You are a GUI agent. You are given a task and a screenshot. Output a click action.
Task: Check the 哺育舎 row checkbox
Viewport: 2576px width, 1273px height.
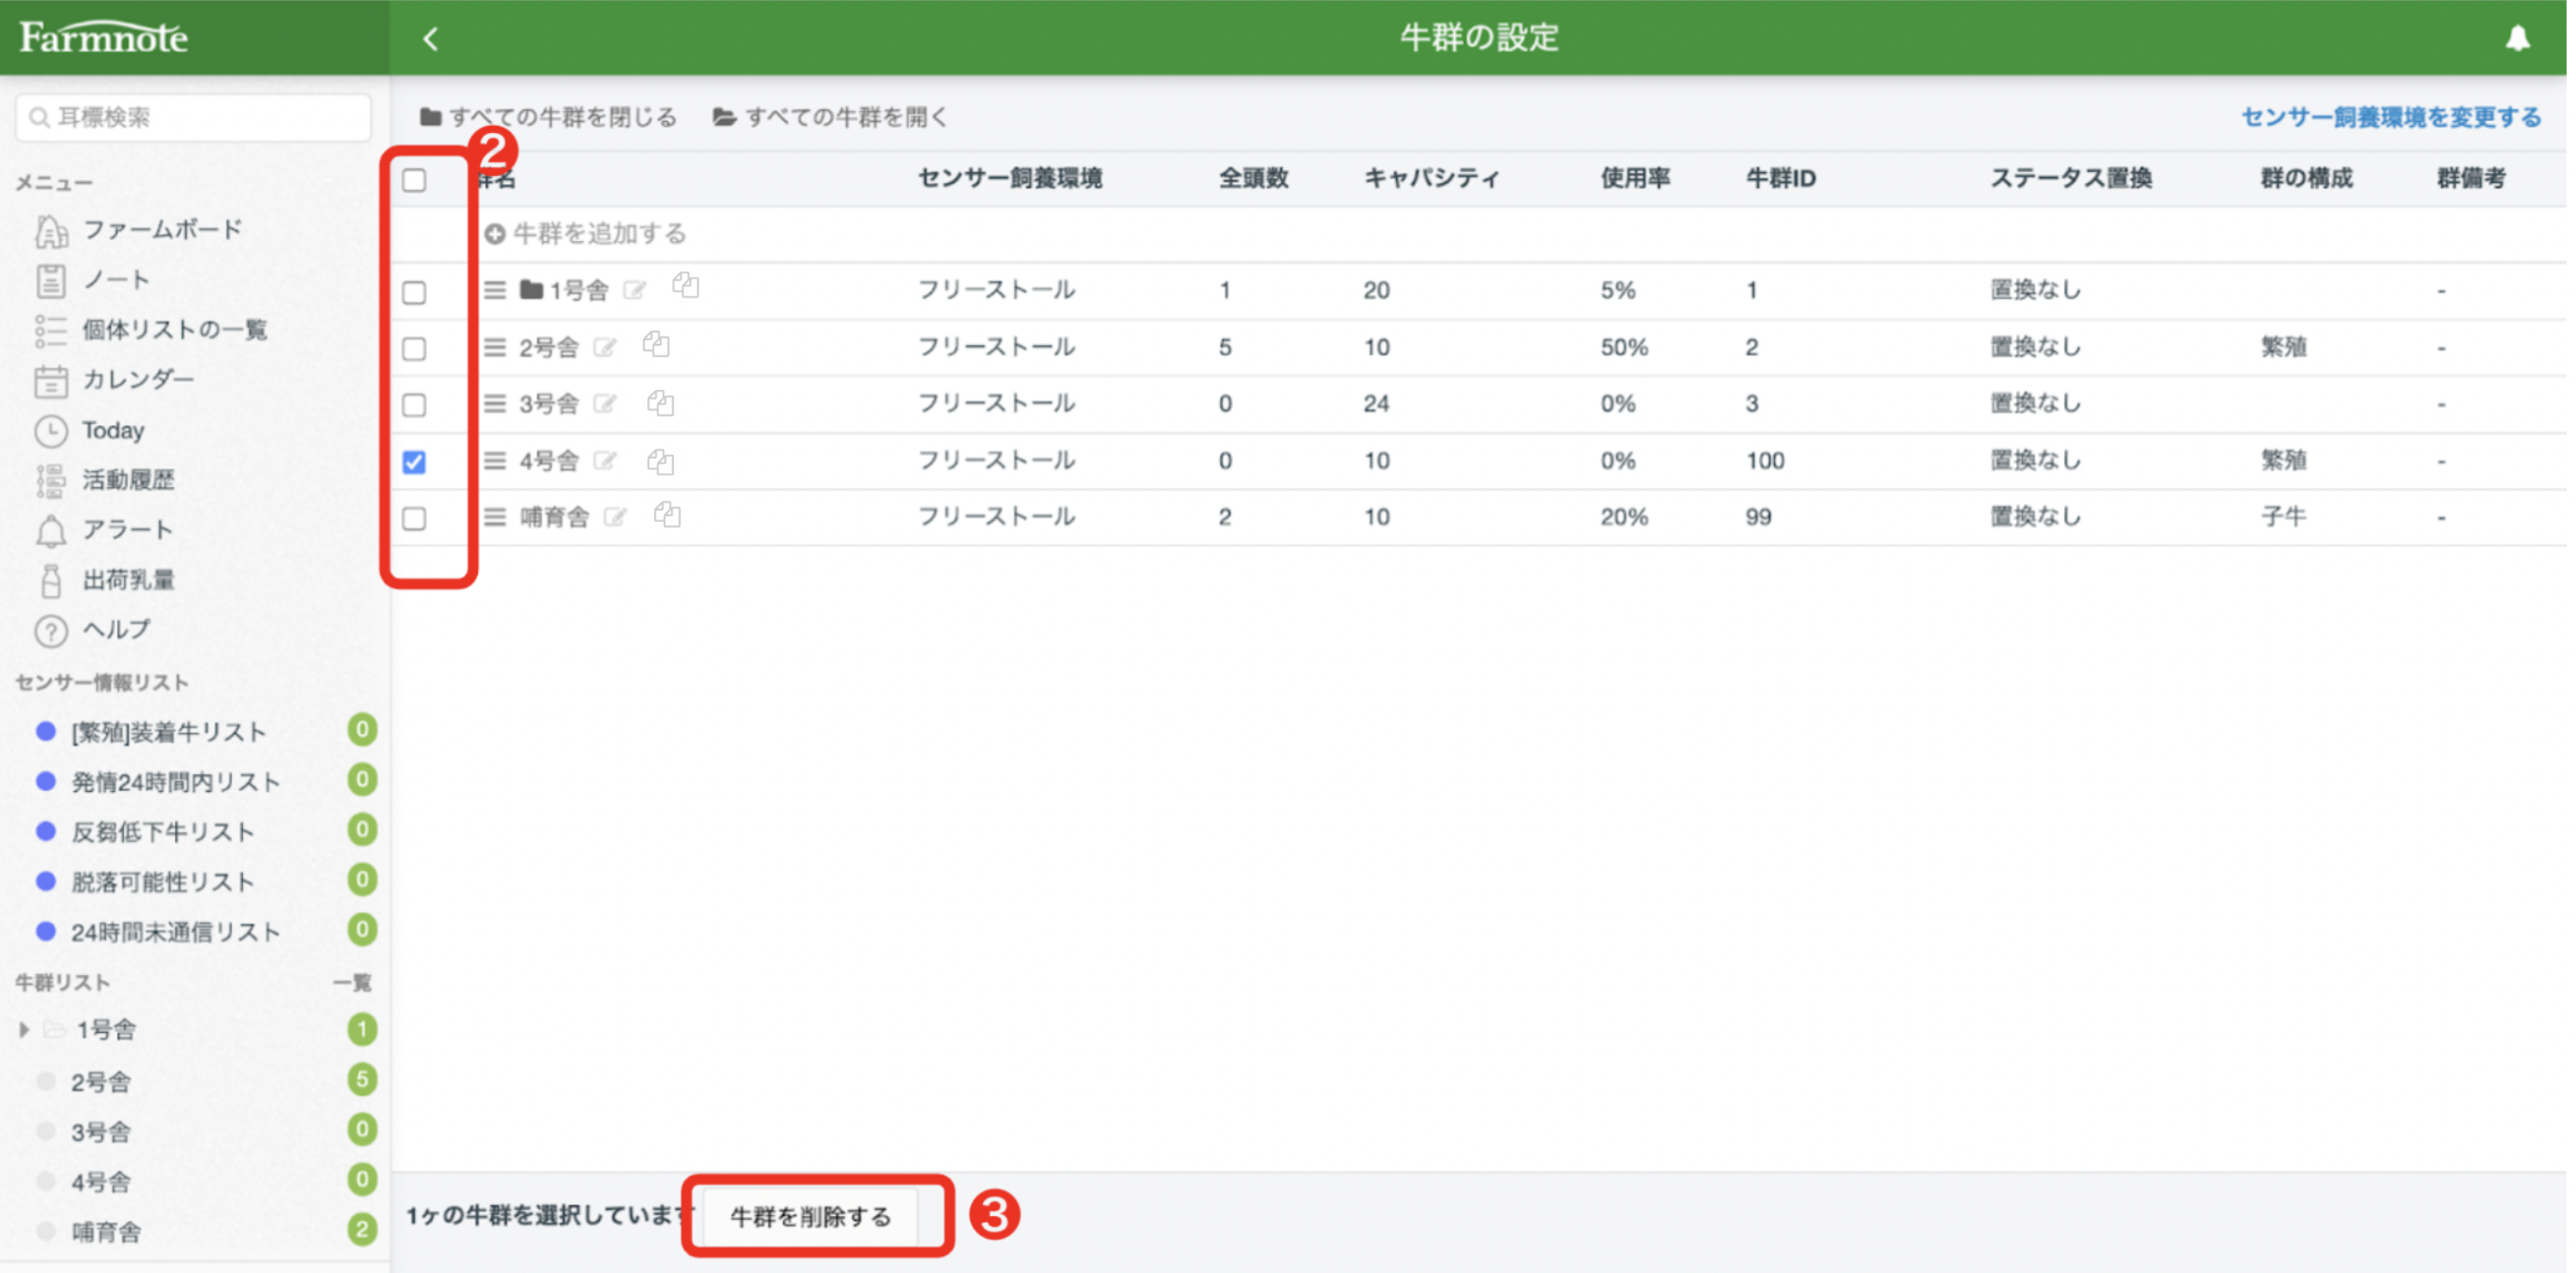[414, 518]
